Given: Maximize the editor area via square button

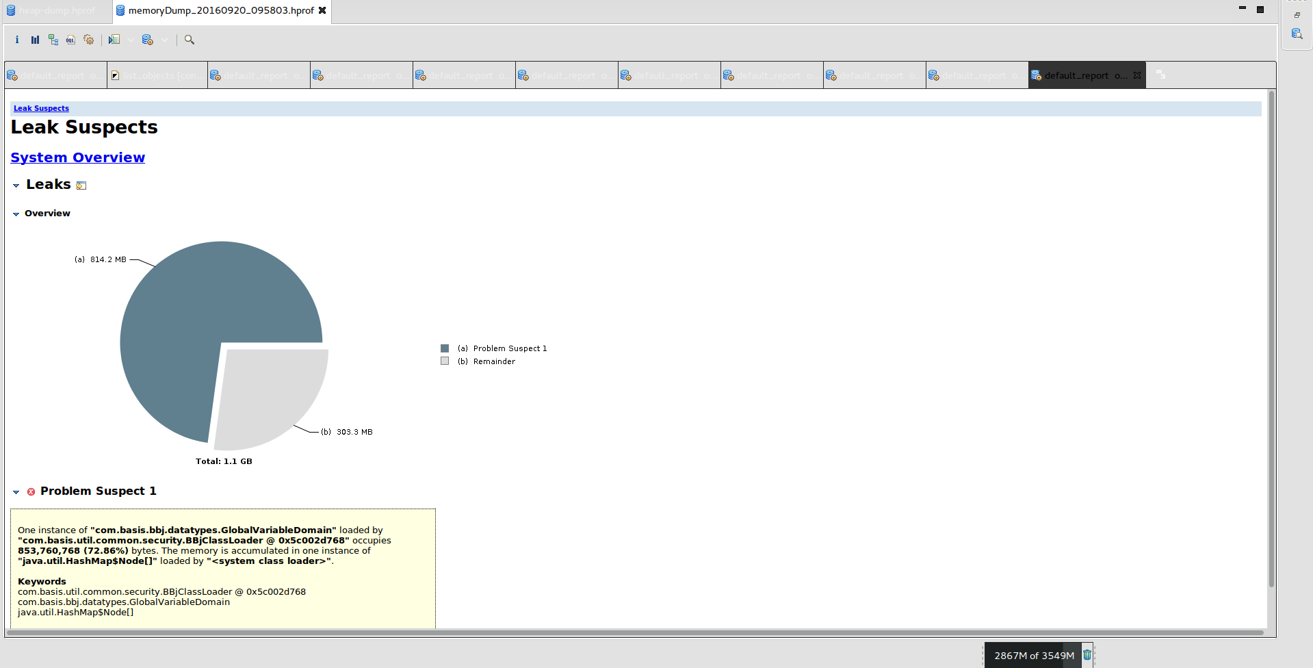Looking at the screenshot, I should pos(1260,9).
